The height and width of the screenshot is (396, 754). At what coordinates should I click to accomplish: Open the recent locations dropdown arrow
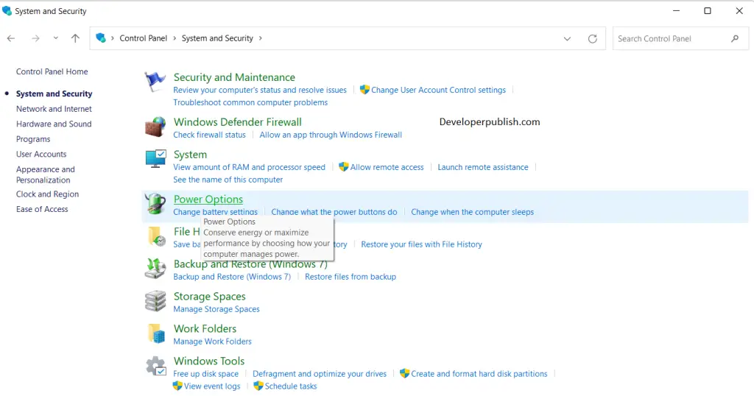[56, 38]
